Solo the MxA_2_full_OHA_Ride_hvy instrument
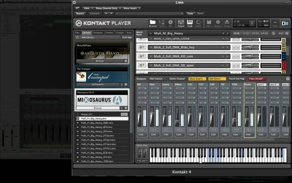This screenshot has width=292, height=183. 234,48
